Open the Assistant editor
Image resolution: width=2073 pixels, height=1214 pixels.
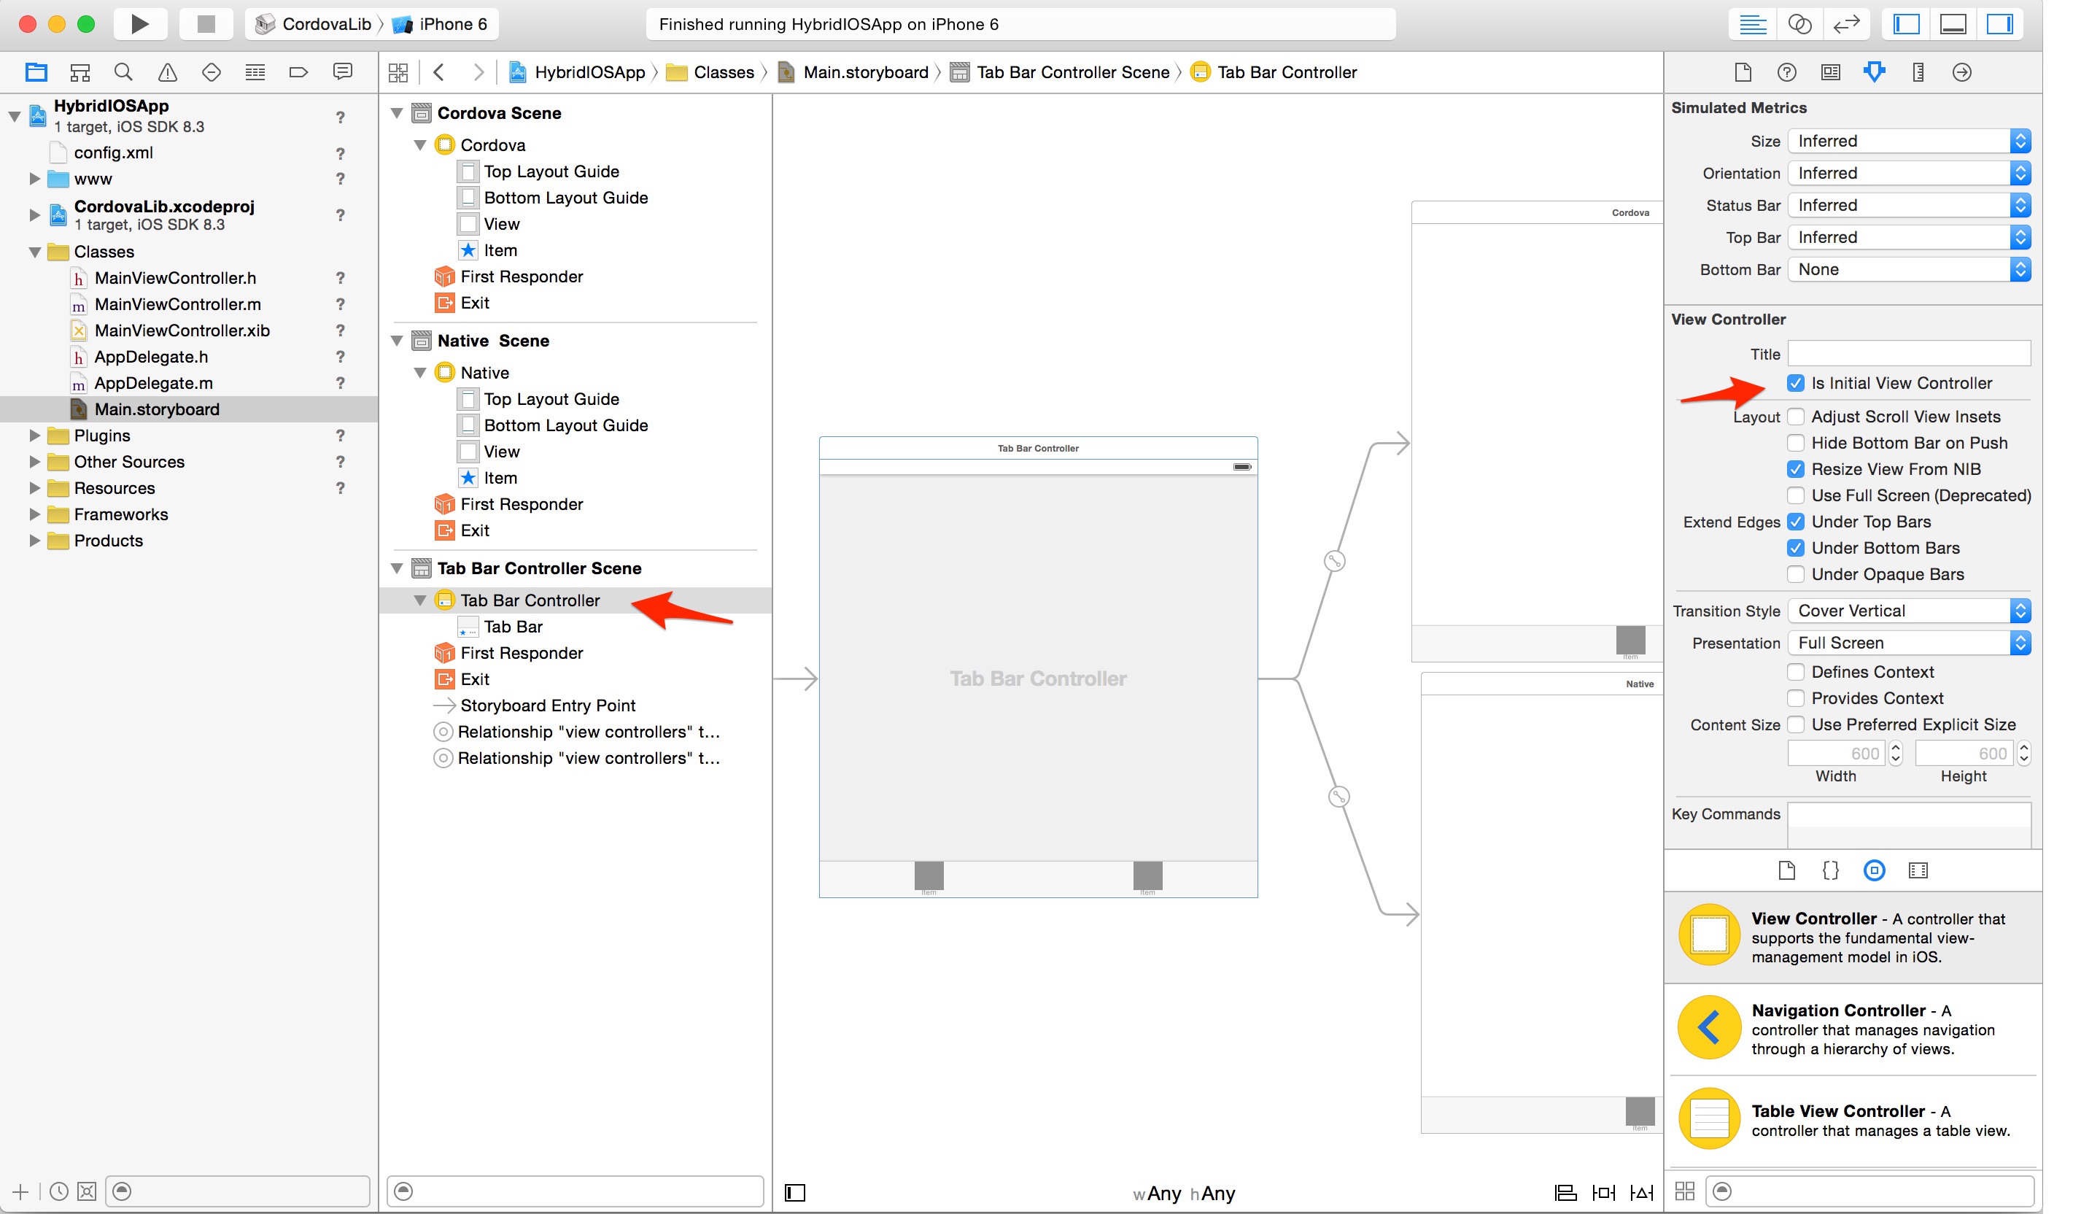pos(1799,24)
